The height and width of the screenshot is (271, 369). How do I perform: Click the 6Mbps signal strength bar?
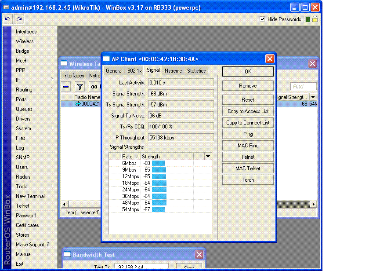coord(159,163)
